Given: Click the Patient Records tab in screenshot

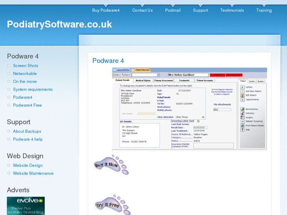Looking at the screenshot, I should (x=141, y=70).
